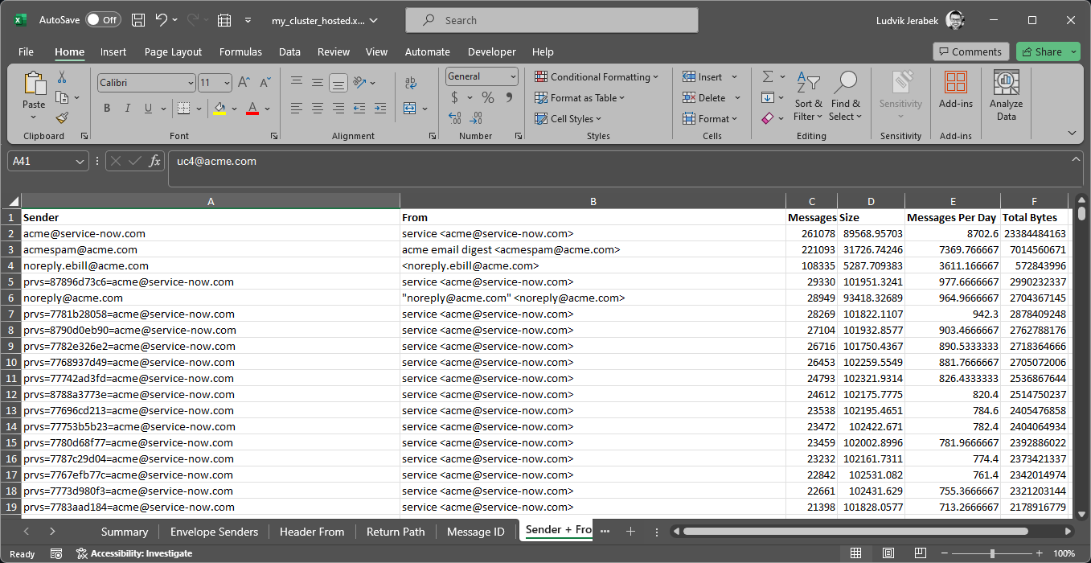
Task: Toggle italic formatting
Action: 128,109
